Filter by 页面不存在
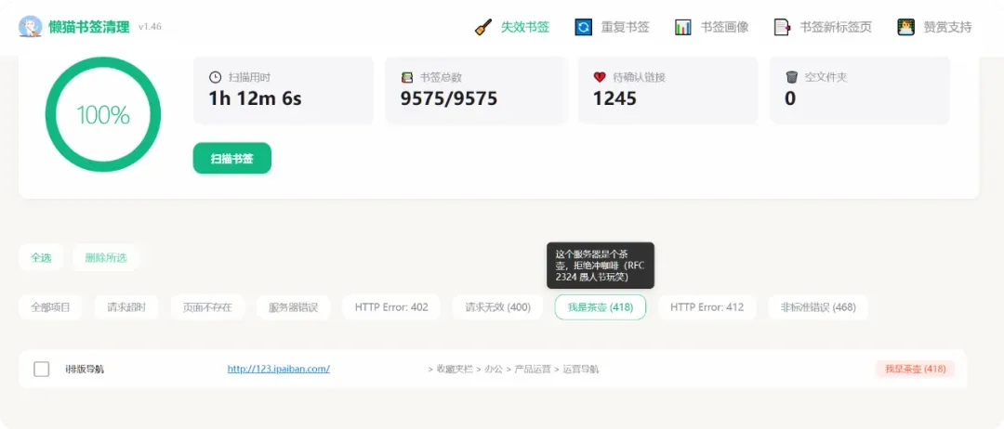This screenshot has width=1004, height=429. [x=207, y=307]
